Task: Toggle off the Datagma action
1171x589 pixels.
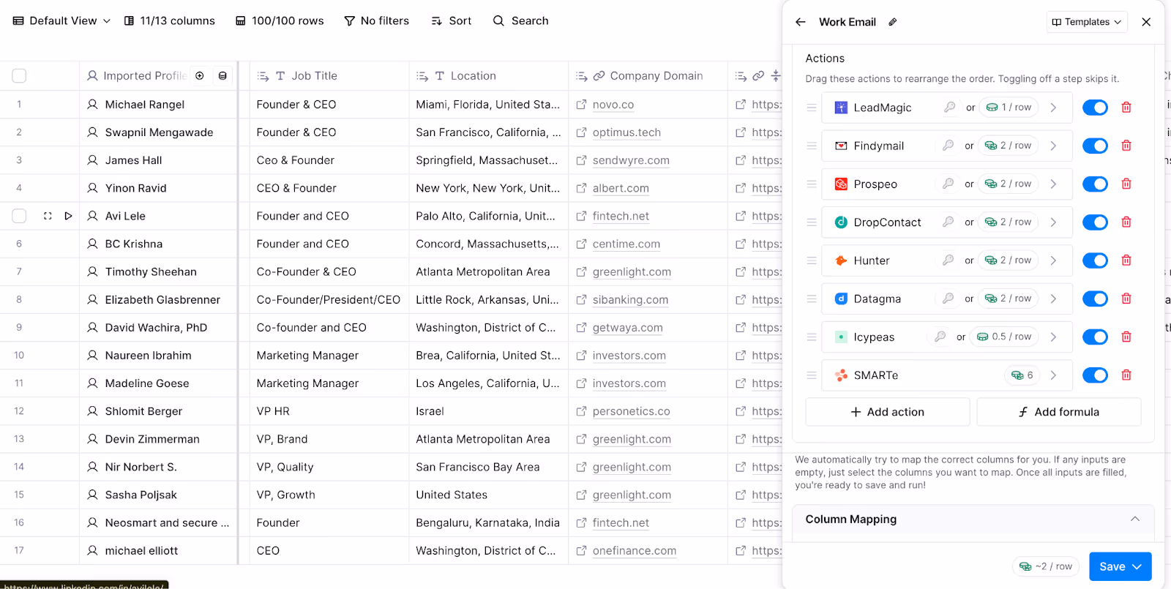Action: point(1095,299)
